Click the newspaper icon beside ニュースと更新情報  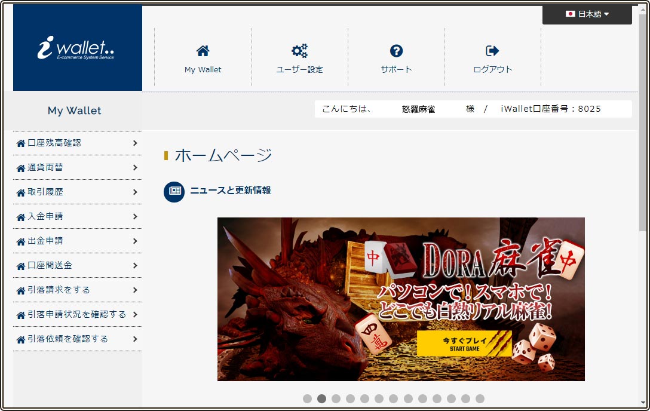coord(174,192)
